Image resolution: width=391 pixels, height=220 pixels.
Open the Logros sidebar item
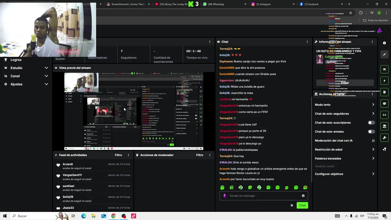click(x=16, y=60)
